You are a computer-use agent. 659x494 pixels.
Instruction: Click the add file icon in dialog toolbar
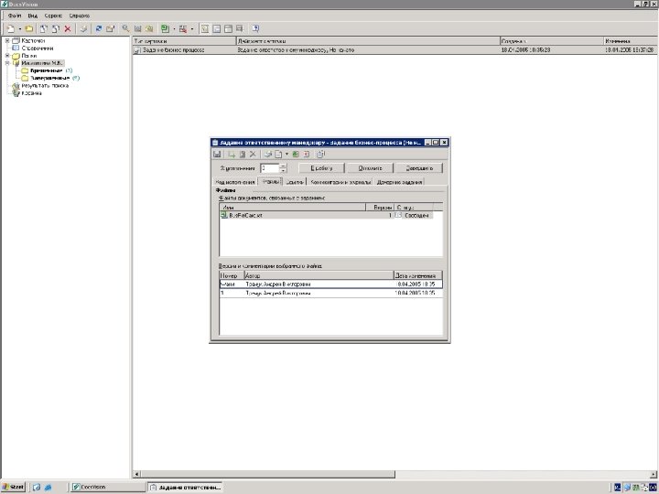pyautogui.click(x=232, y=155)
